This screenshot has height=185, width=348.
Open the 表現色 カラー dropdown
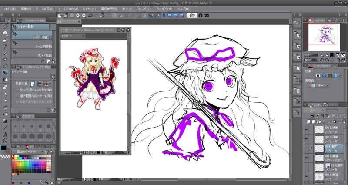pyautogui.click(x=319, y=86)
